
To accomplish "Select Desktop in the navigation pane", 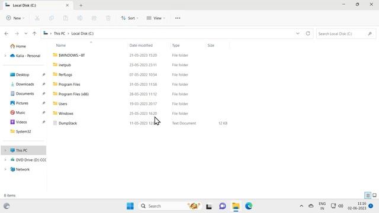I will 20,75.
